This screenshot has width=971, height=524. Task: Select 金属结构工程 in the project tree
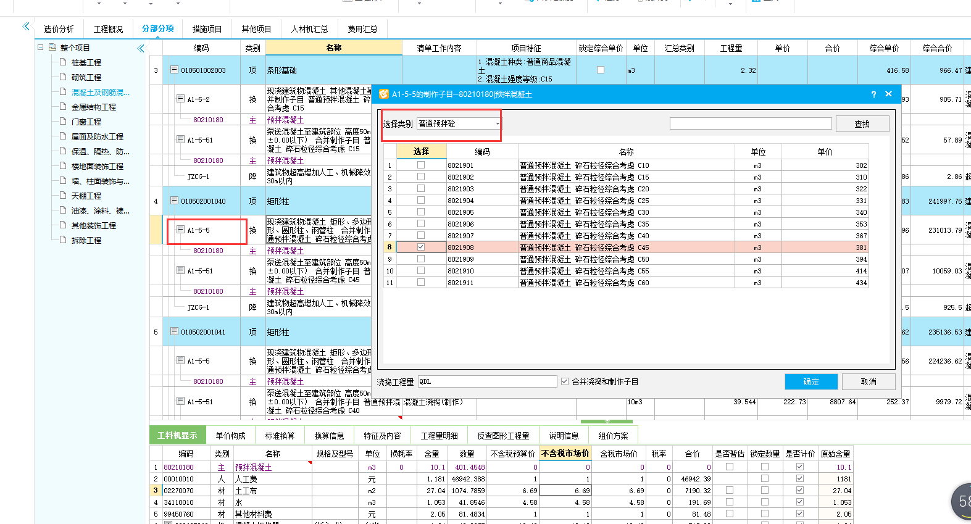[x=93, y=107]
